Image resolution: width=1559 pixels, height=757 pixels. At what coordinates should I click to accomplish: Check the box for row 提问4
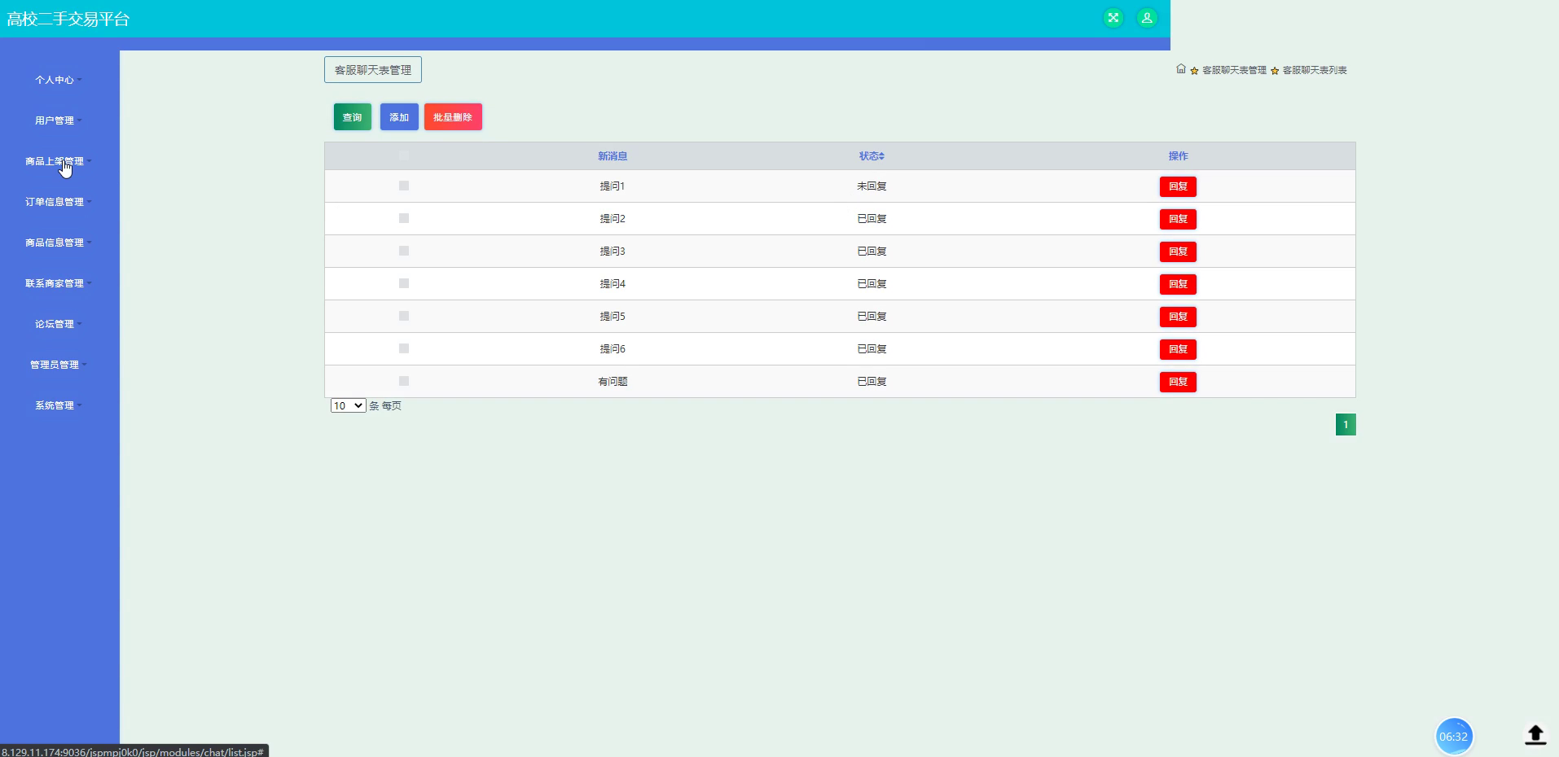[404, 283]
